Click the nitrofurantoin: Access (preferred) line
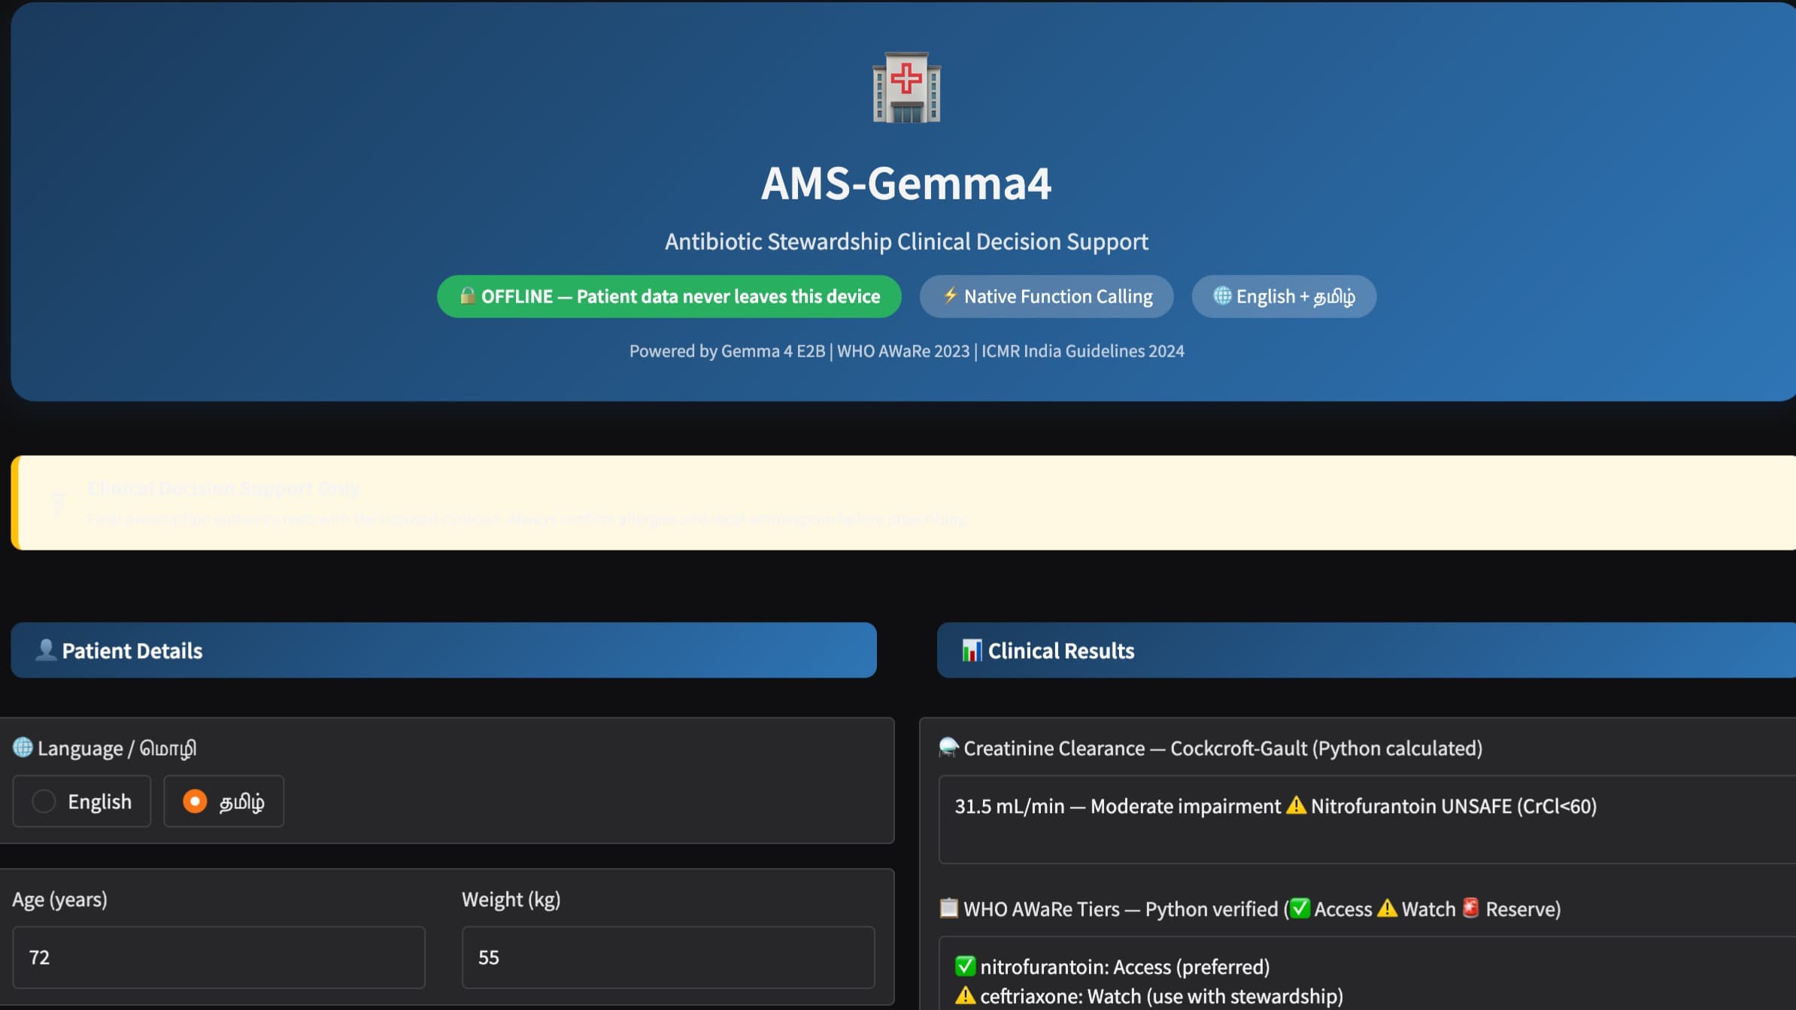 click(1112, 966)
